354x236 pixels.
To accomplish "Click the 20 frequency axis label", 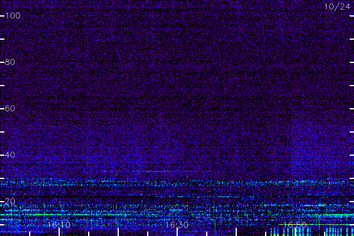I will pos(10,201).
